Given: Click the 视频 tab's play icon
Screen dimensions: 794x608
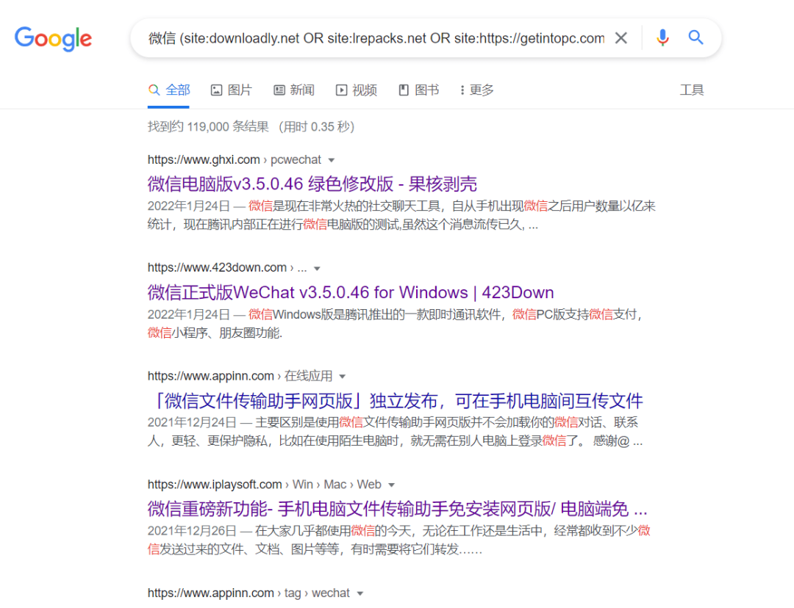Looking at the screenshot, I should 340,89.
